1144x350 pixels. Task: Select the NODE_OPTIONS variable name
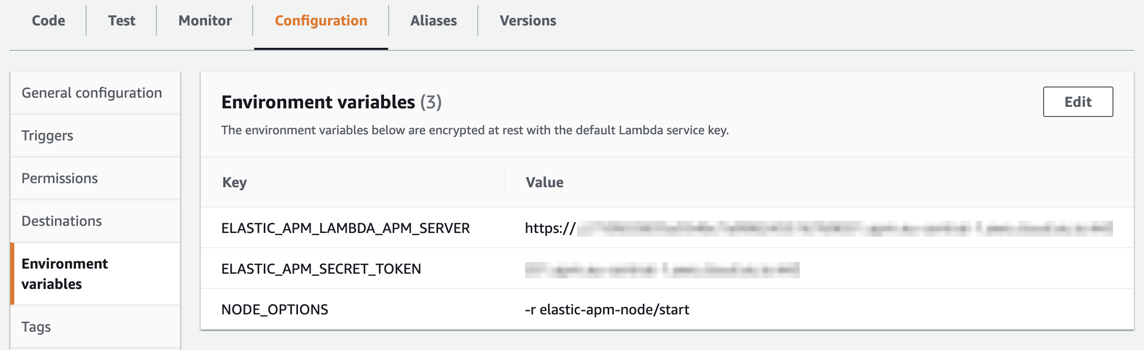[275, 309]
